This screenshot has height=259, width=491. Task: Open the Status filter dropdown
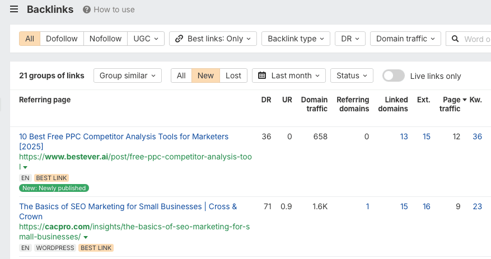pyautogui.click(x=352, y=76)
